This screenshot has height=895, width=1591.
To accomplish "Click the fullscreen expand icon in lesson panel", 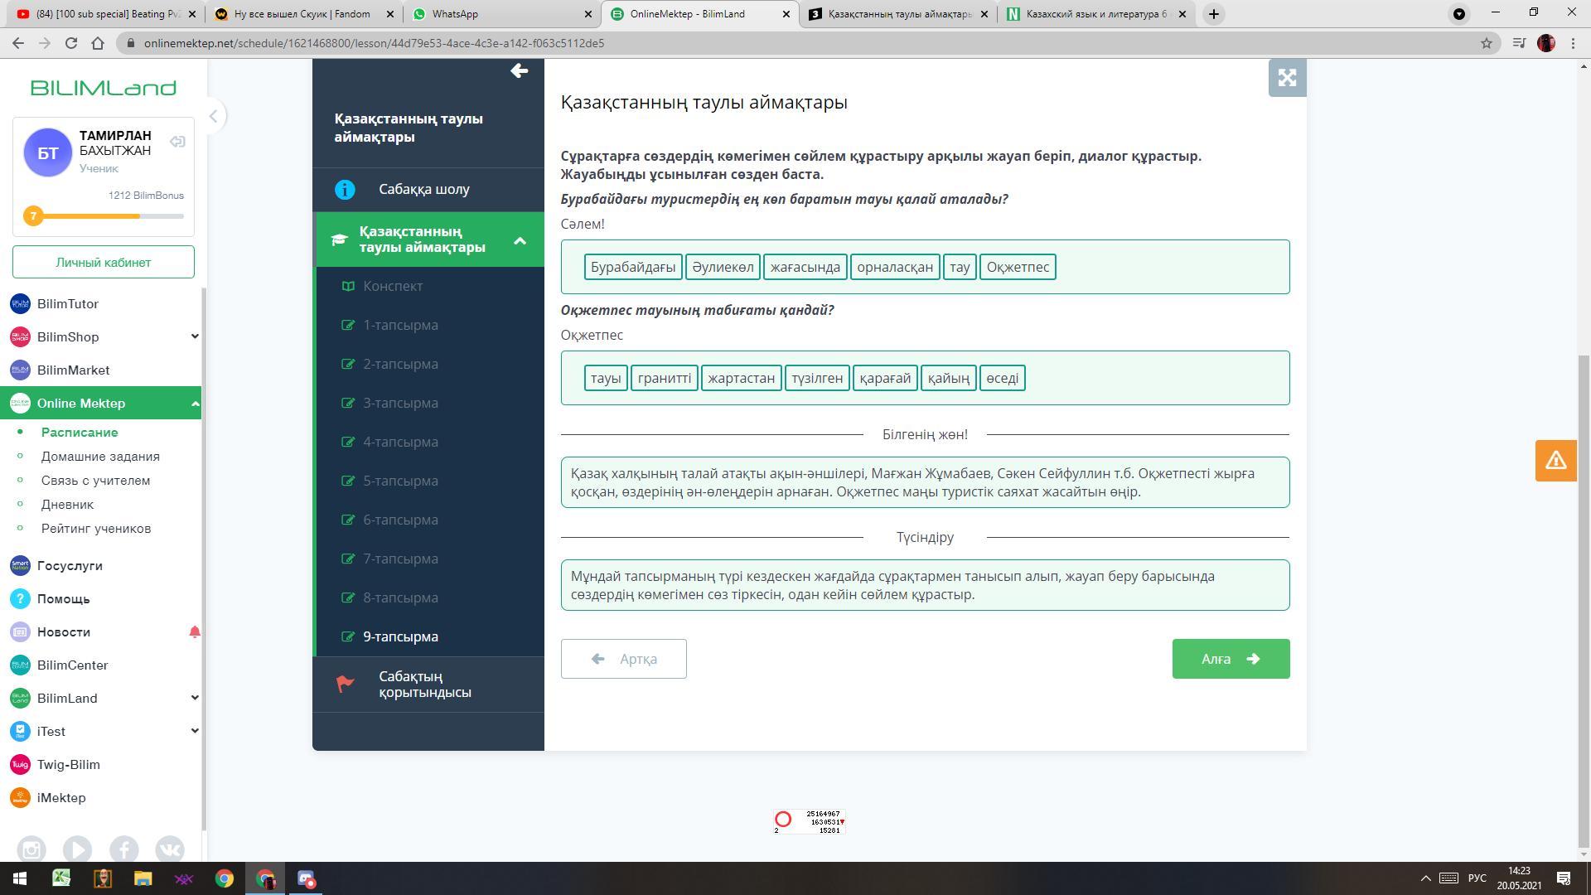I will pyautogui.click(x=1287, y=78).
